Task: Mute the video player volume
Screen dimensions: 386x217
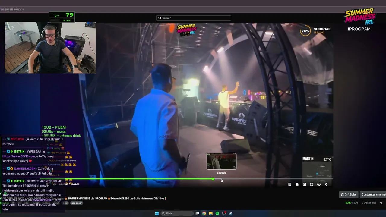Action: (55, 184)
